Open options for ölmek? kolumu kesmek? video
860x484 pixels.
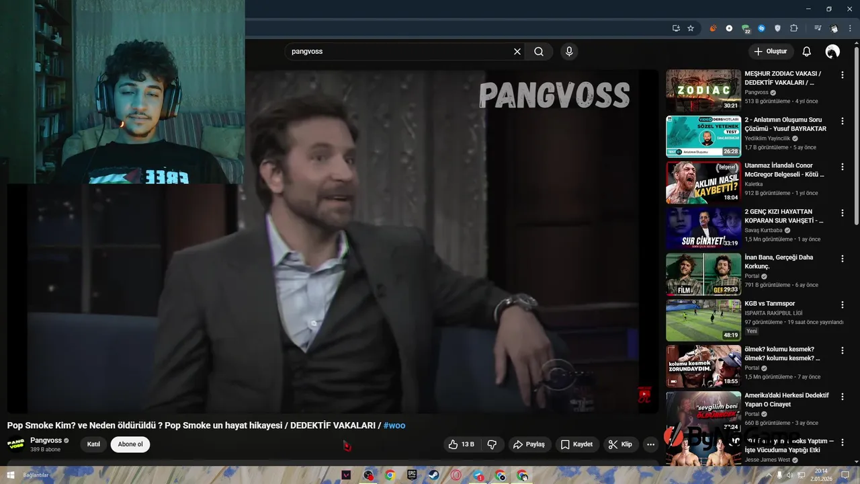coord(843,351)
